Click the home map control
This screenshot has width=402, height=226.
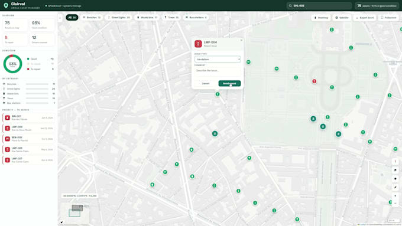(395, 170)
